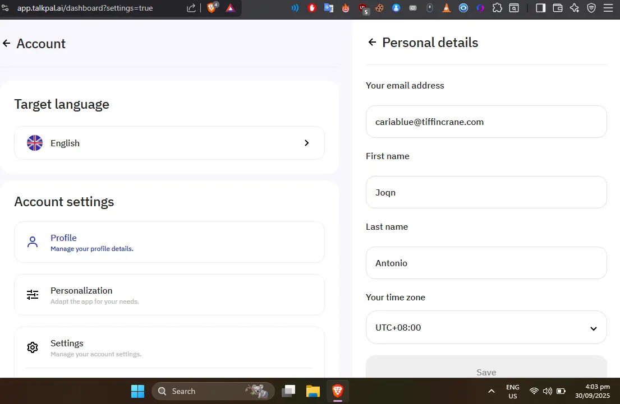Click the Last name field containing Antonio
The image size is (620, 404).
pos(486,263)
